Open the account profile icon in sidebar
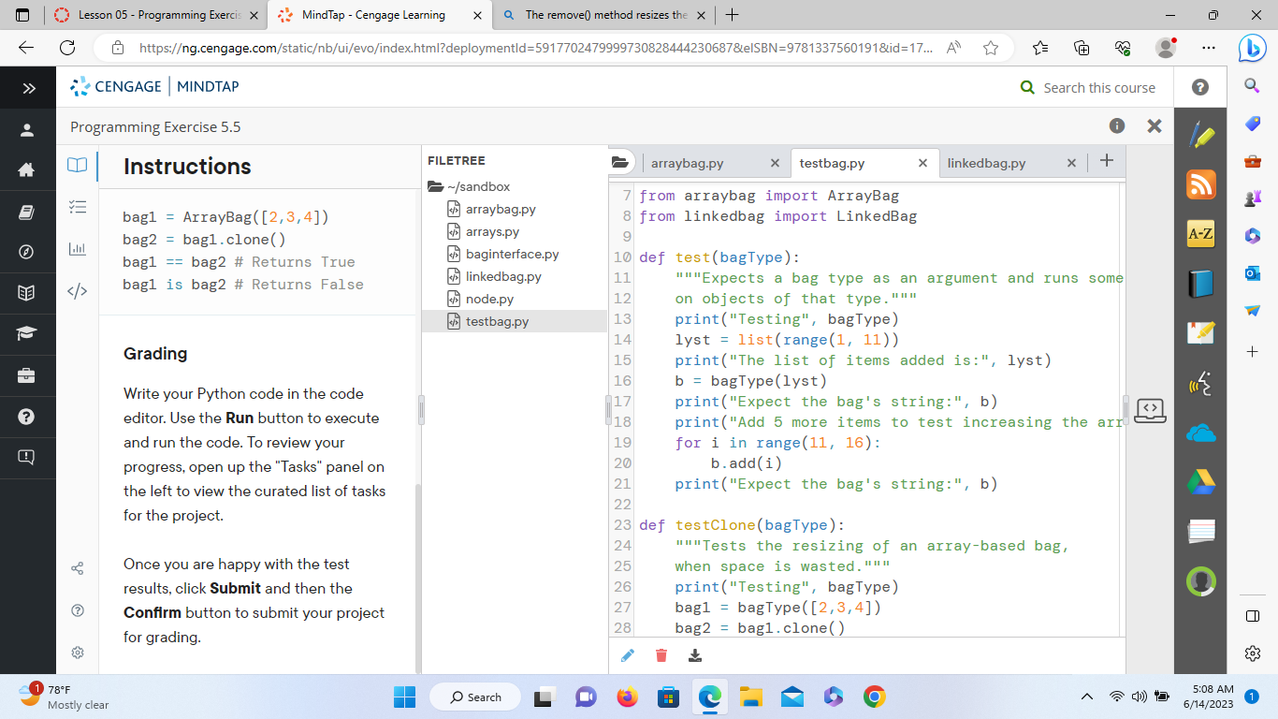This screenshot has width=1278, height=719. tap(27, 130)
